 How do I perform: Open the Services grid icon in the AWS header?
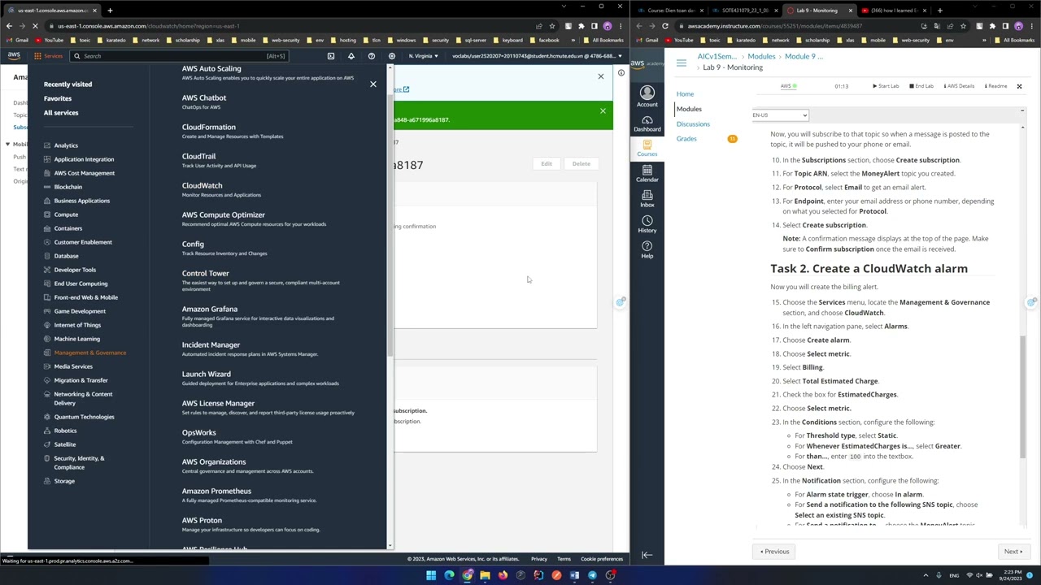tap(37, 56)
